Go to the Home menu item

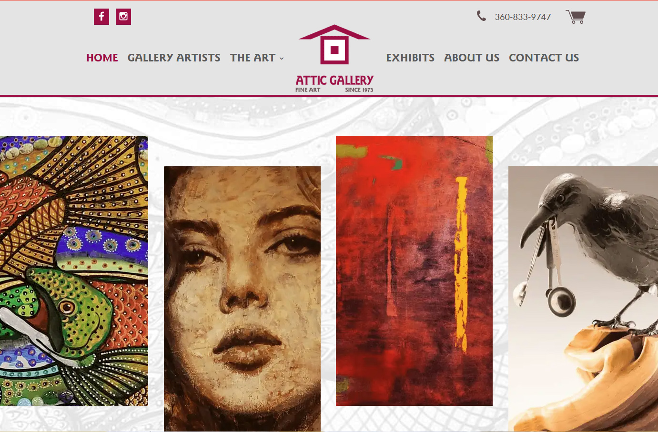(102, 58)
